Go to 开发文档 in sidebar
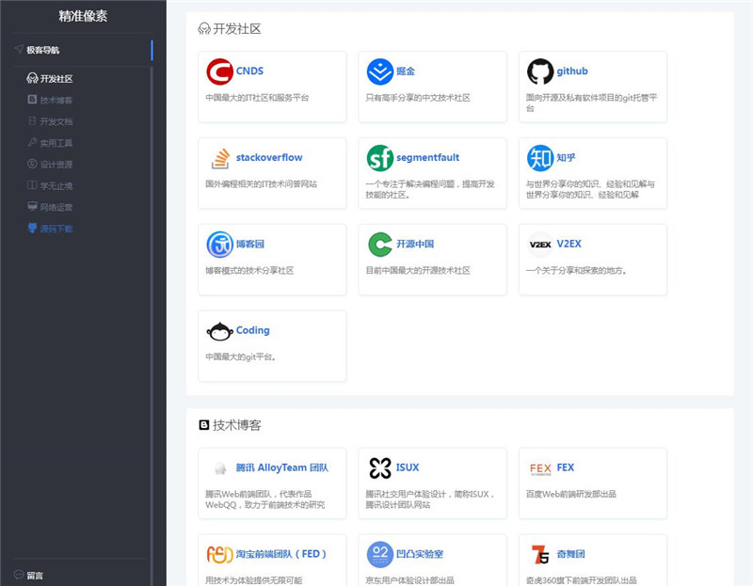 (56, 121)
